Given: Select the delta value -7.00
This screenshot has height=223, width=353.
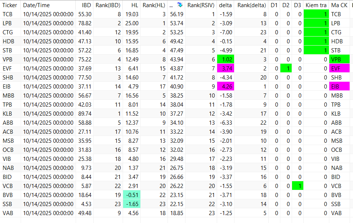Looking at the screenshot, I should click(x=225, y=32).
